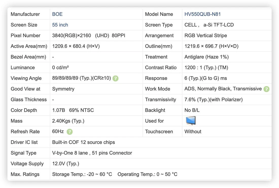Click help icon next to 60Hz refresh rate
The height and width of the screenshot is (188, 279).
[x=69, y=132]
